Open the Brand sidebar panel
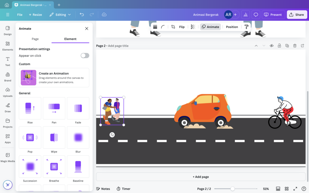Image resolution: width=309 pixels, height=193 pixels. (8, 77)
